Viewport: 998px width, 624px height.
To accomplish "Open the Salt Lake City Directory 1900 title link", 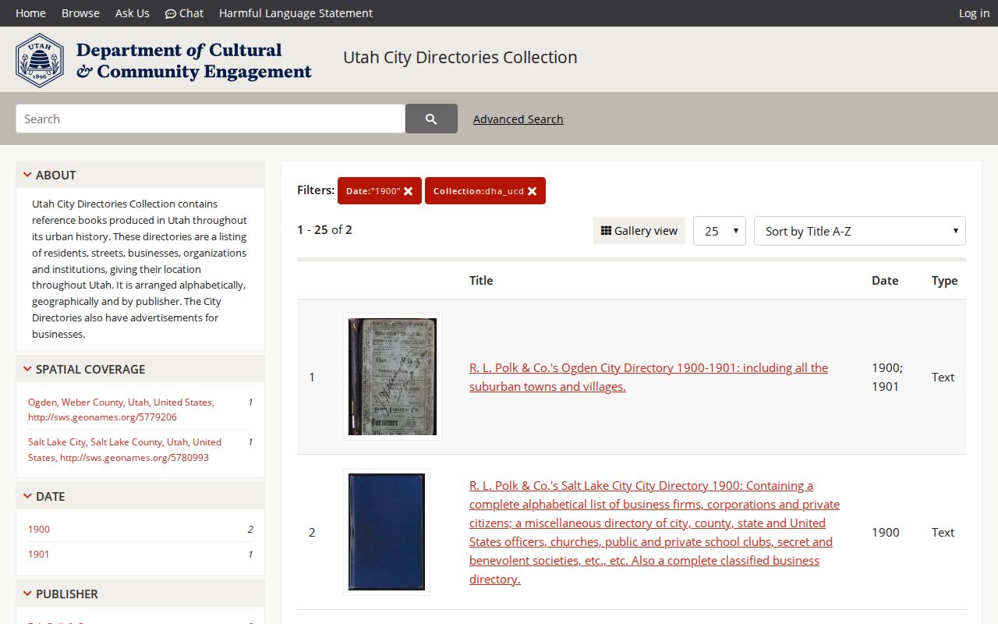I will tap(654, 532).
